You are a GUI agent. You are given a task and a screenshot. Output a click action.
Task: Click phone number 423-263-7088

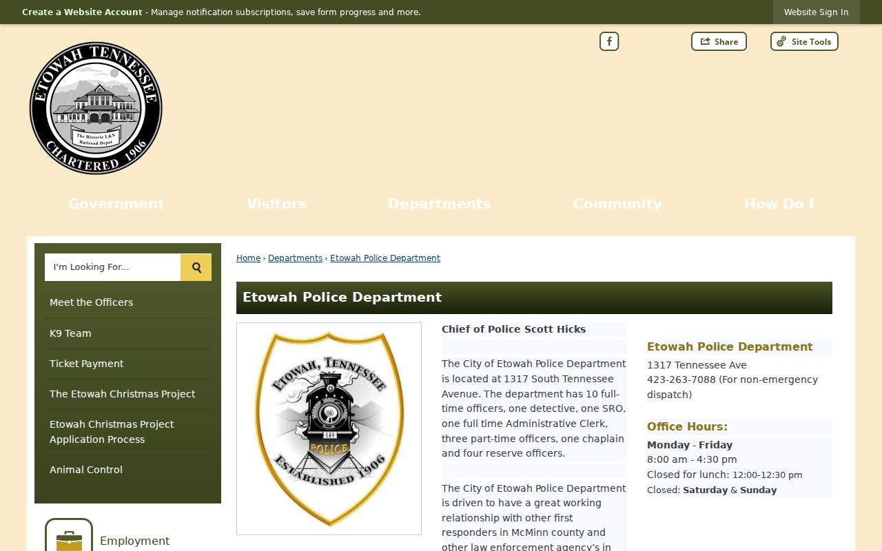coord(681,380)
